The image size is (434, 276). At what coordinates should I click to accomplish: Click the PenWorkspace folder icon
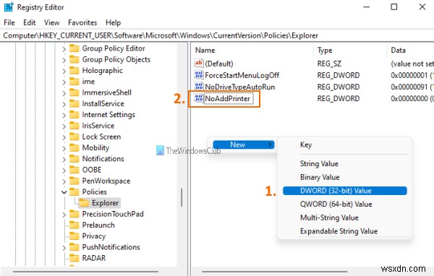click(x=75, y=181)
